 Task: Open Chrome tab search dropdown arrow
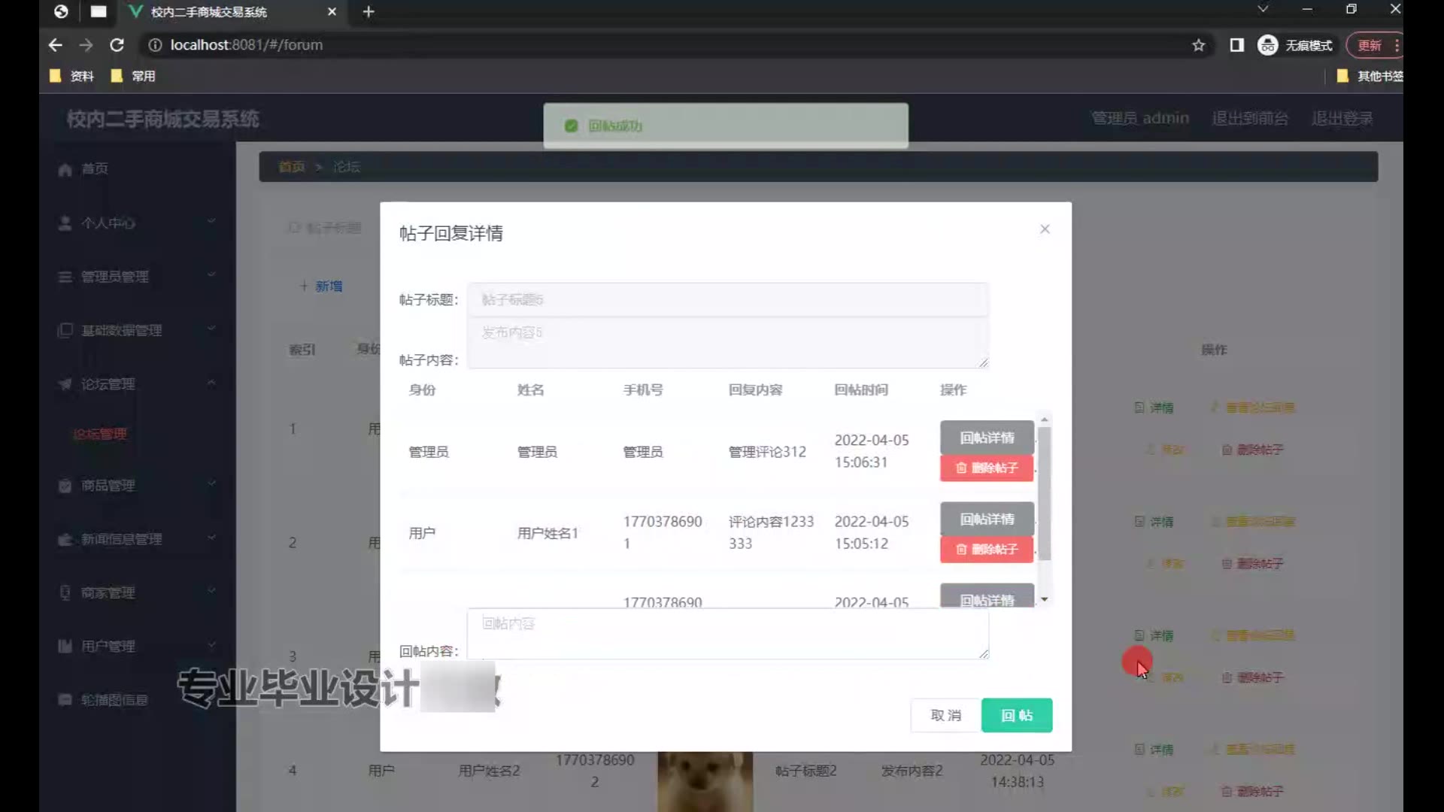tap(1263, 9)
